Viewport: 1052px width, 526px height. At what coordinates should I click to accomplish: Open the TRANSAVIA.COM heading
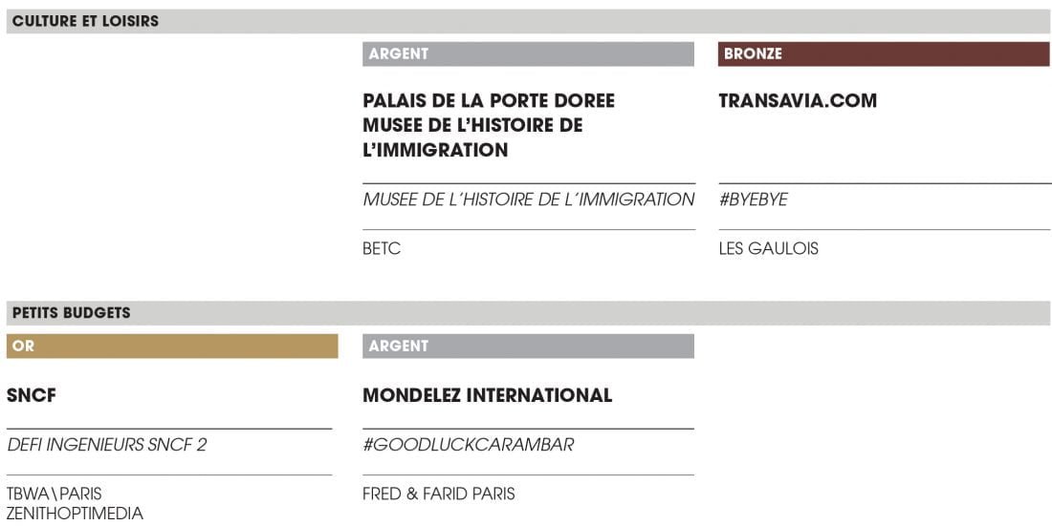click(797, 101)
